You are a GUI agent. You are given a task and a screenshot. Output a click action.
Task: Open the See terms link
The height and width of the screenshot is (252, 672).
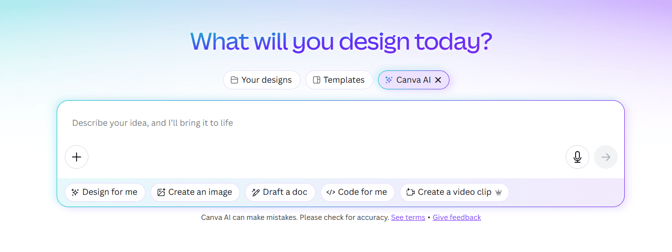click(408, 217)
